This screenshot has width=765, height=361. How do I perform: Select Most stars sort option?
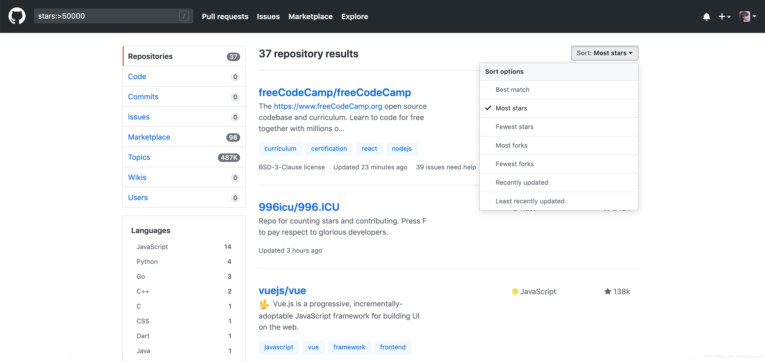point(511,108)
